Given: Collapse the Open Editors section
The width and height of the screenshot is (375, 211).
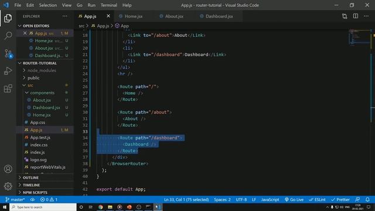Looking at the screenshot, I should pos(36,26).
